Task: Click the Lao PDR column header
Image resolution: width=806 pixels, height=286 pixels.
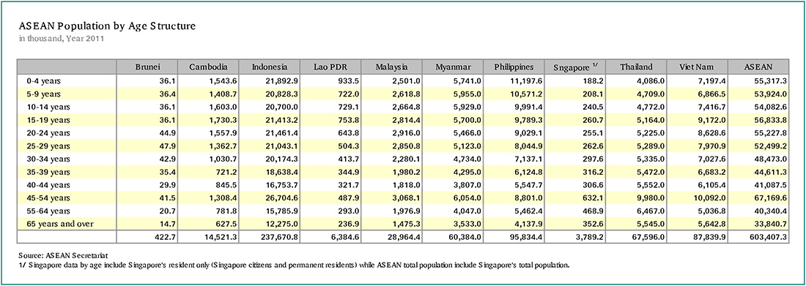Action: pyautogui.click(x=330, y=67)
